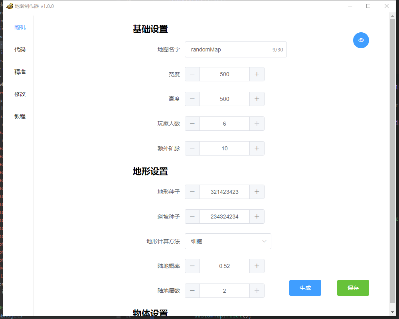Screen dimensions: 399x319
Task: Select 细胞 option in method dropdown
Action: (207, 241)
